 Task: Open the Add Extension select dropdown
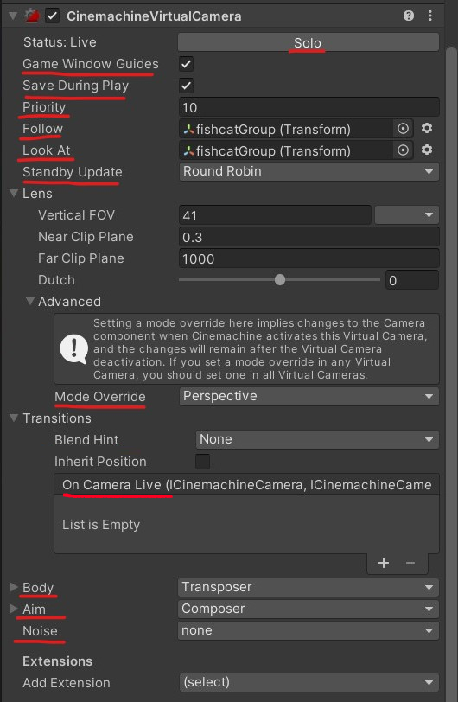coord(309,682)
